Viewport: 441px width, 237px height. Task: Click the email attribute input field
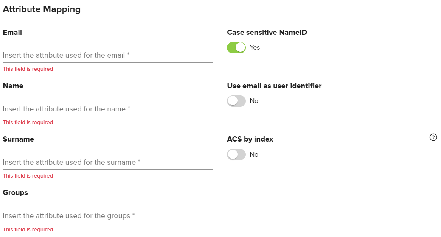tap(107, 55)
